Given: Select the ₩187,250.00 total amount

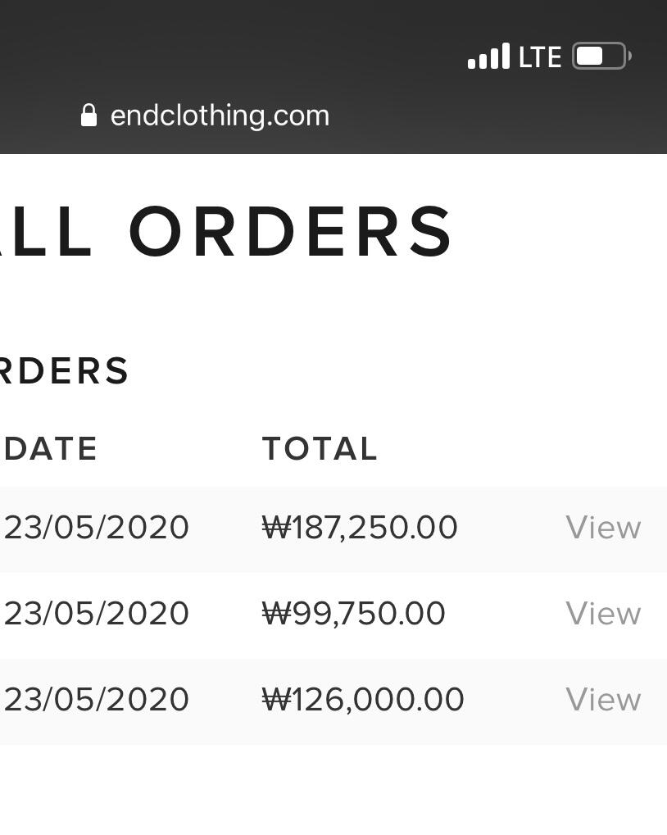Looking at the screenshot, I should pos(361,528).
